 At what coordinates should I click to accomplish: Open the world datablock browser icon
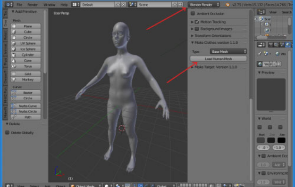coord(260,64)
